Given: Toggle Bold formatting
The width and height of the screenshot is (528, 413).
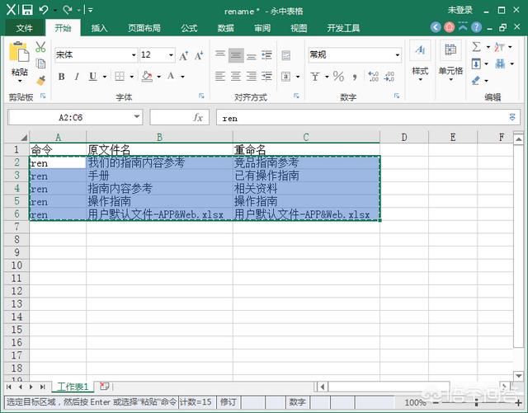Looking at the screenshot, I should [x=61, y=77].
